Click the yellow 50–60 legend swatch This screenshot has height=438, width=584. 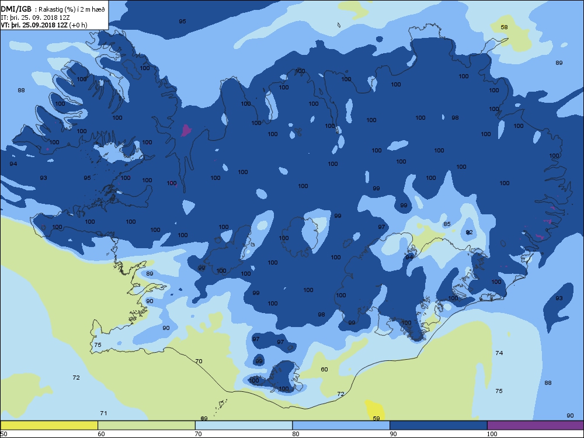49,425
